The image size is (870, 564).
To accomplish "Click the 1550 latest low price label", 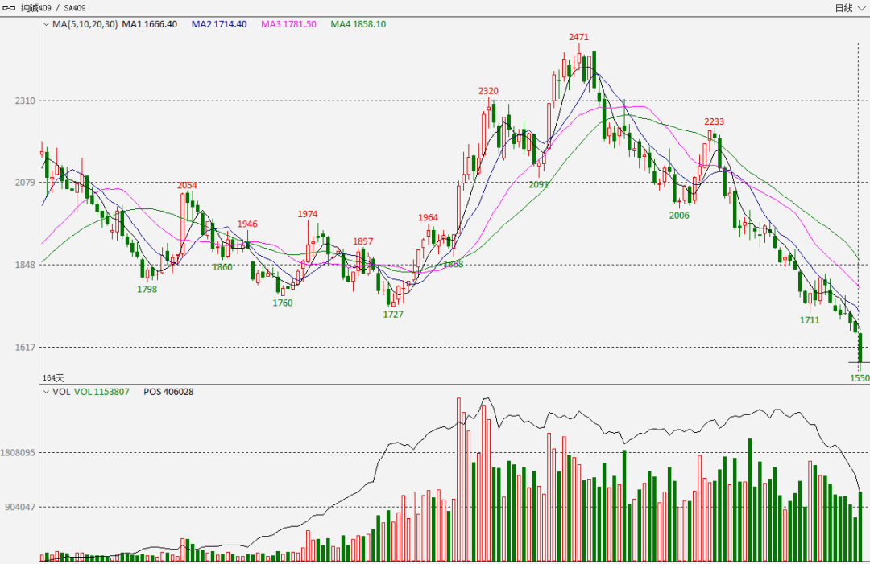I will 860,378.
